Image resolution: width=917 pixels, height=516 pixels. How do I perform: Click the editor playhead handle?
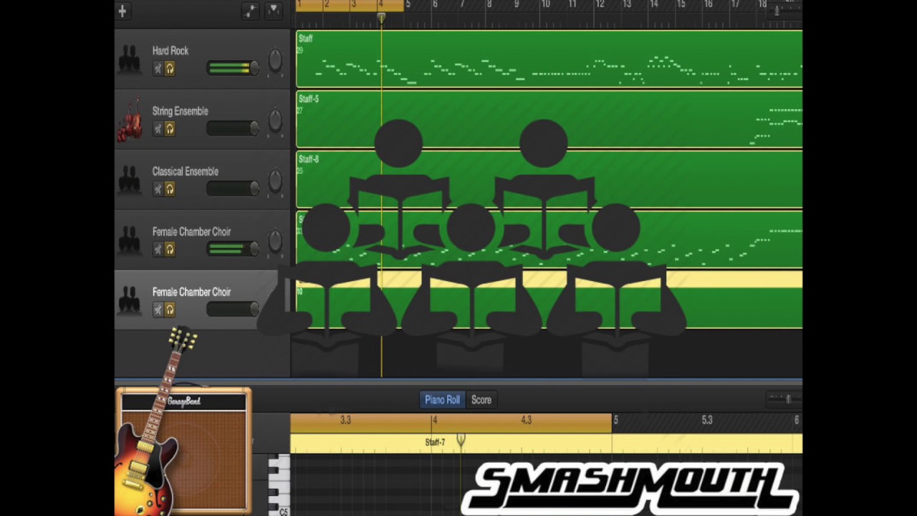(x=461, y=439)
